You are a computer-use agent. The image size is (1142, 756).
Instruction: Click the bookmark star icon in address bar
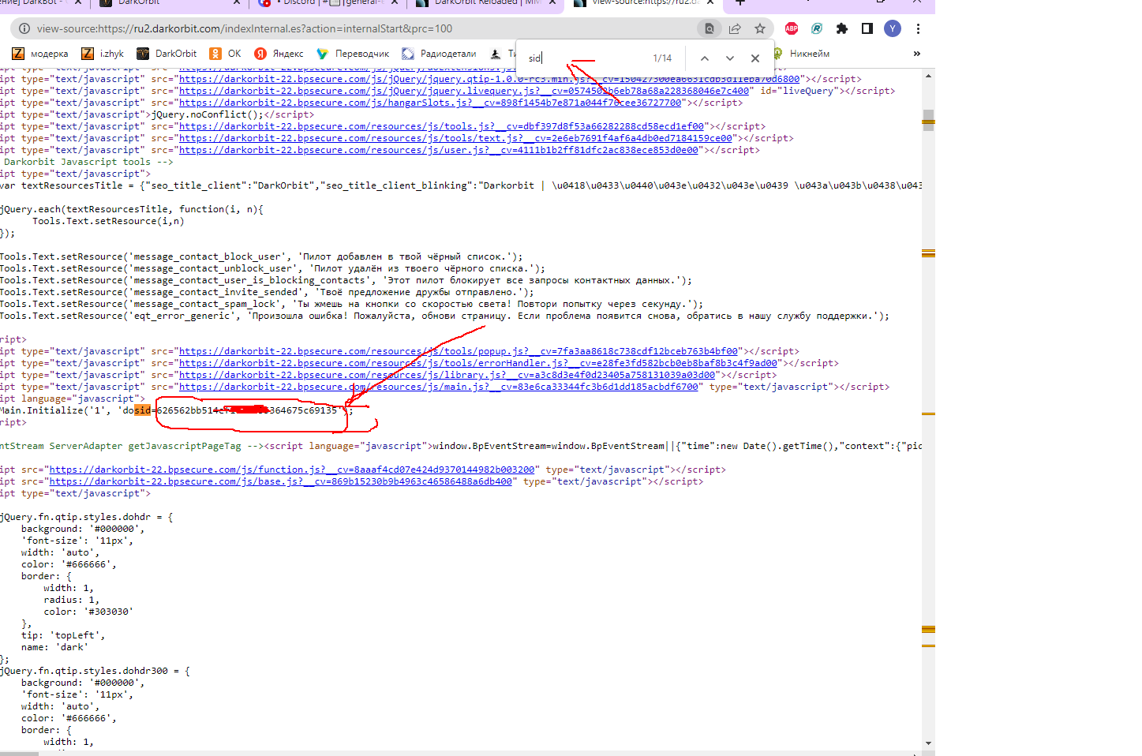pyautogui.click(x=759, y=28)
